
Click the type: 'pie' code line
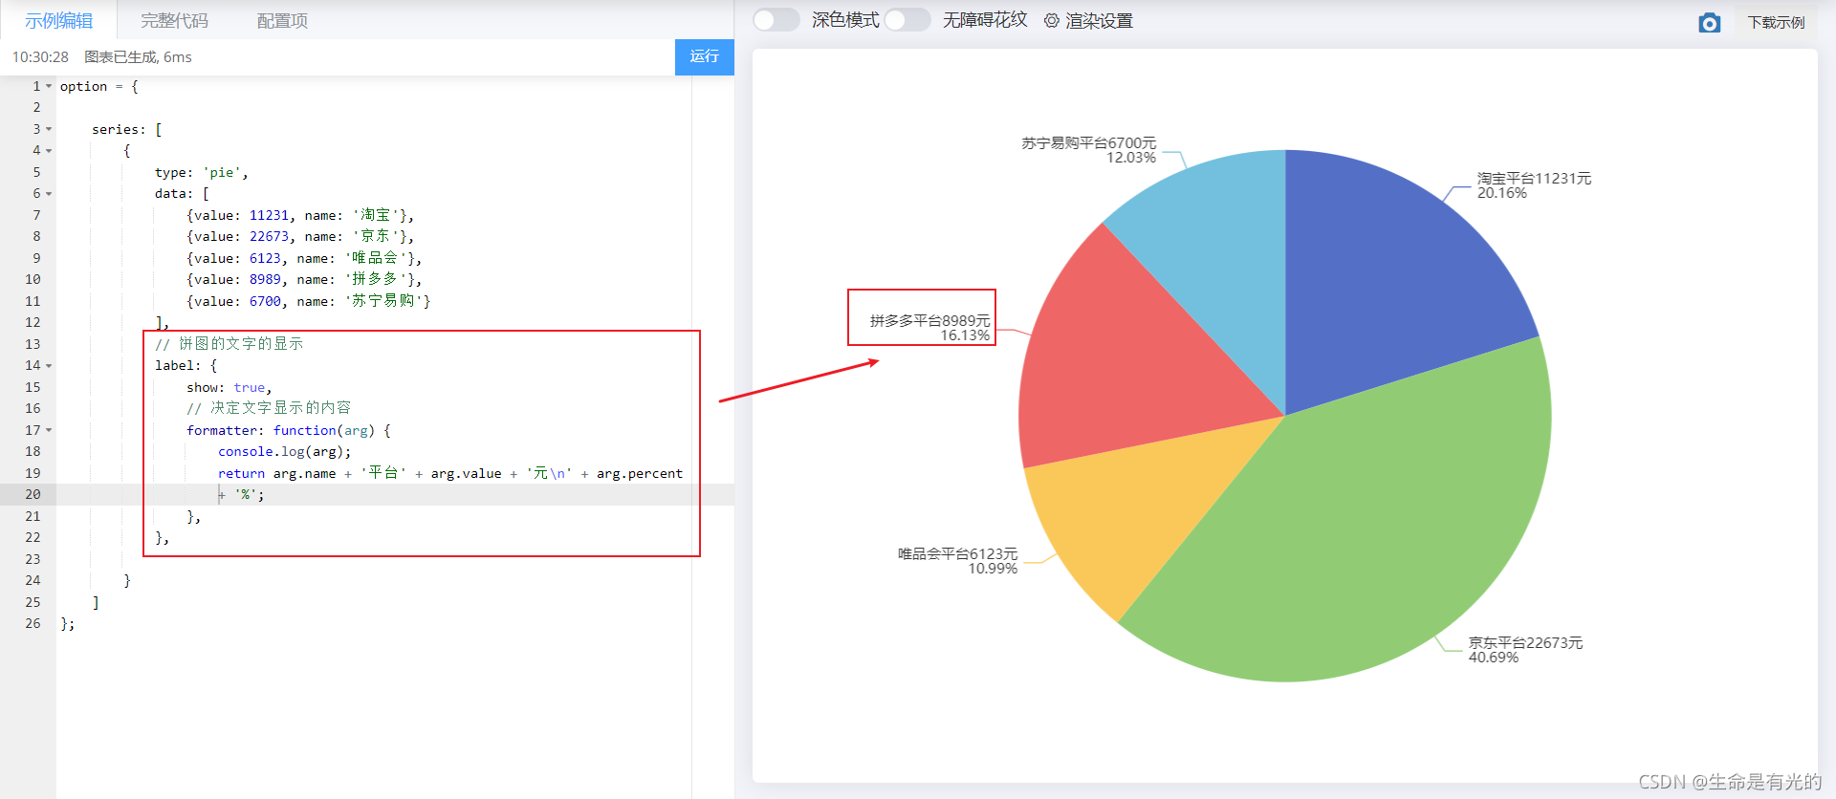pyautogui.click(x=202, y=172)
